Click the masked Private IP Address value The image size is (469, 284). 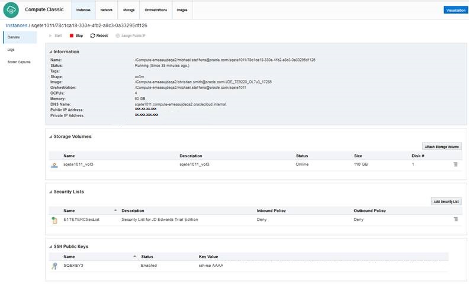coord(147,115)
